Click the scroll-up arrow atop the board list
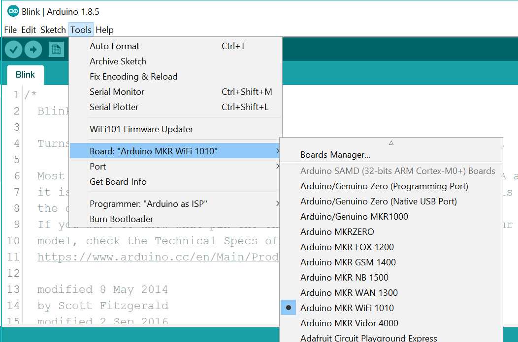 click(391, 142)
